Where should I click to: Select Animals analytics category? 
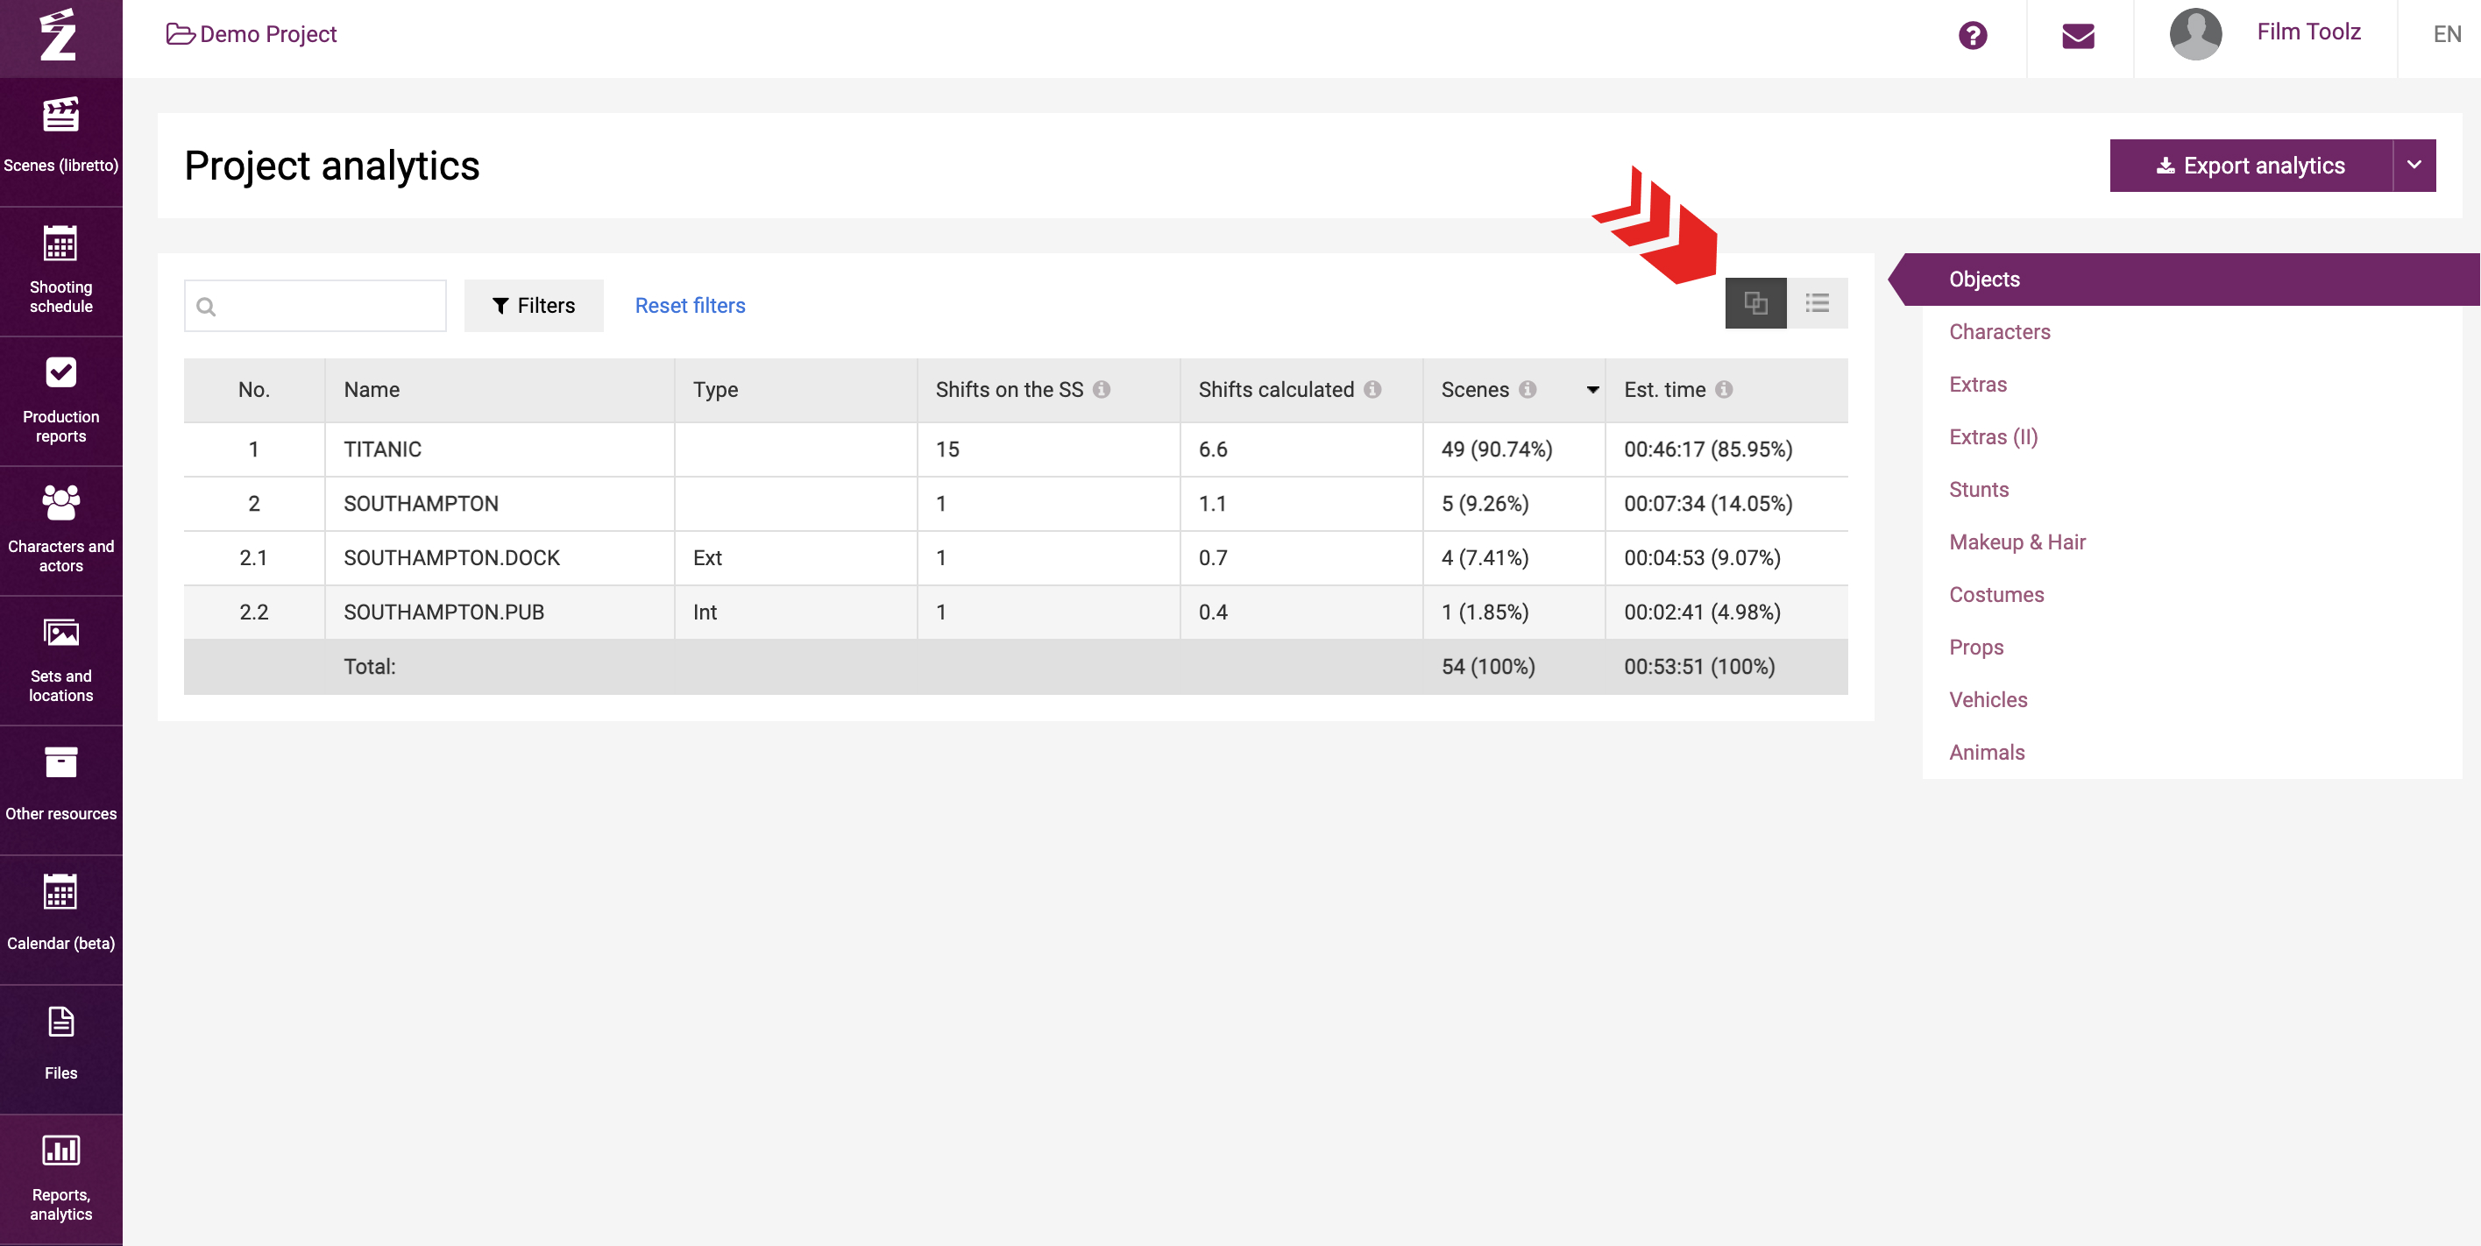tap(1987, 752)
